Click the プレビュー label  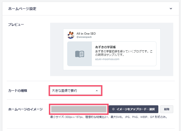pyautogui.click(x=16, y=24)
